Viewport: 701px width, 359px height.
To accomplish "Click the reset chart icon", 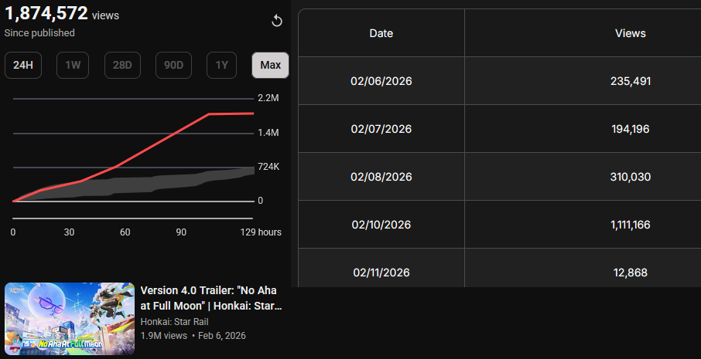I will 277,21.
